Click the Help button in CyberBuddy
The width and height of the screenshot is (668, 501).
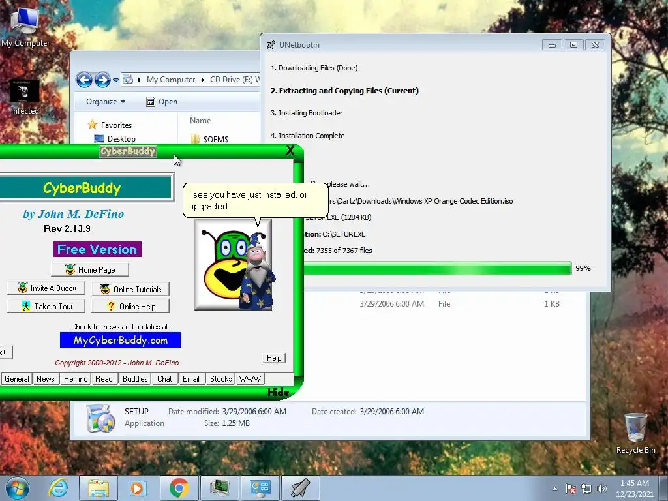click(x=274, y=358)
